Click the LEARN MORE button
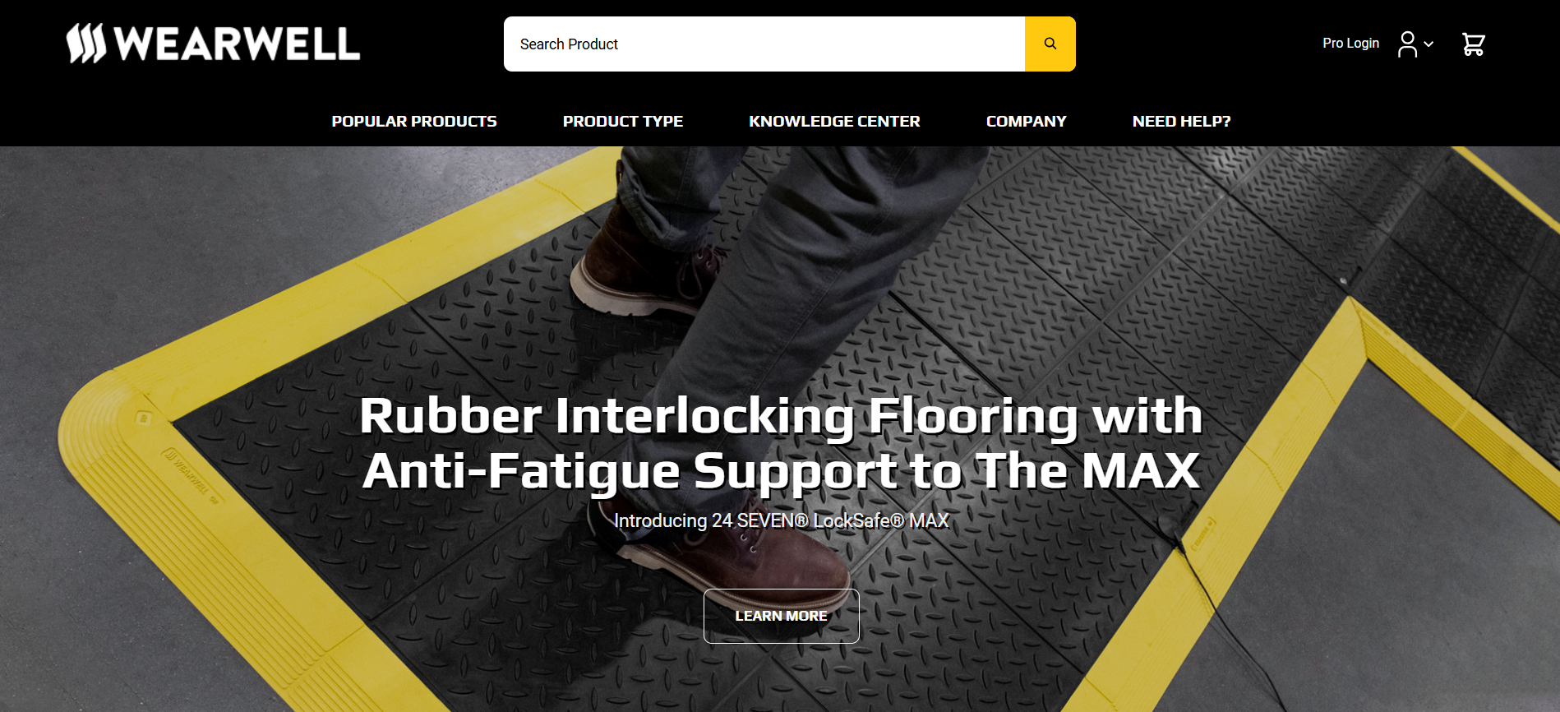The height and width of the screenshot is (712, 1560). point(781,616)
